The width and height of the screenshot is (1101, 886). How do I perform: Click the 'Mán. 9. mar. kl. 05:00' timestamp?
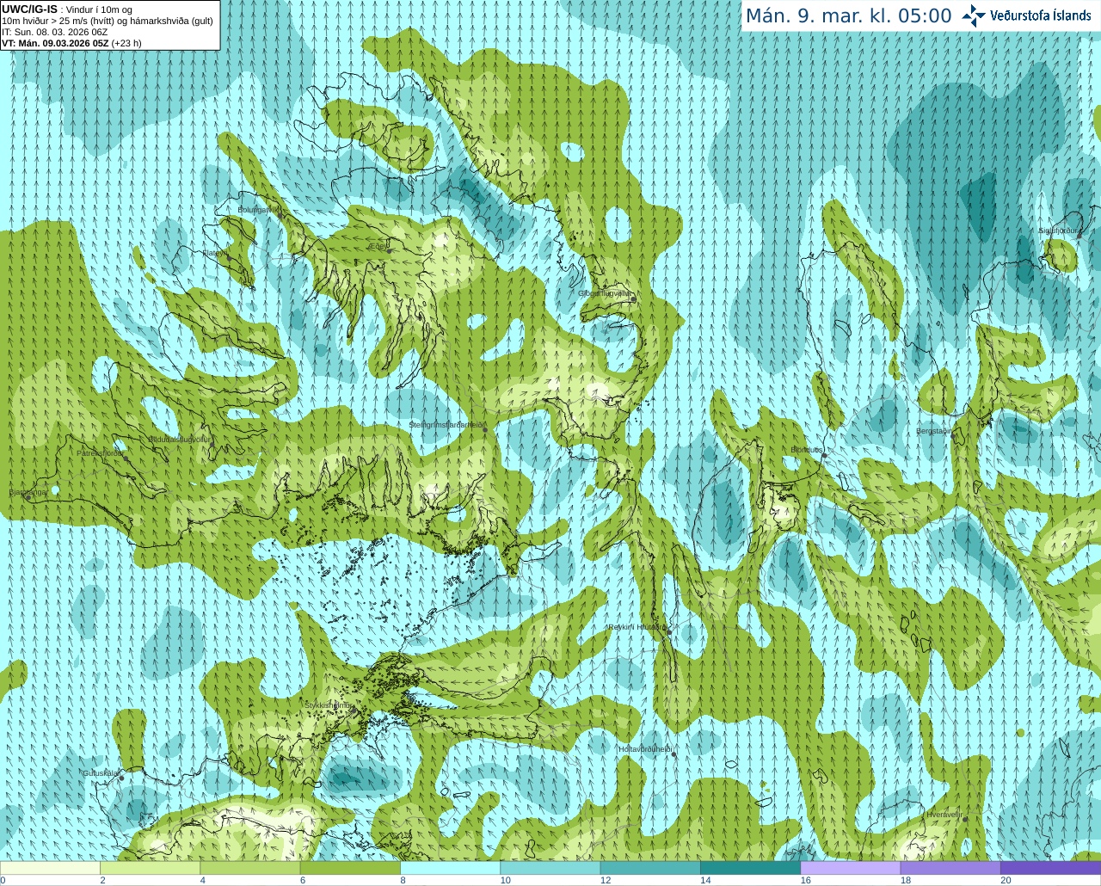[848, 16]
